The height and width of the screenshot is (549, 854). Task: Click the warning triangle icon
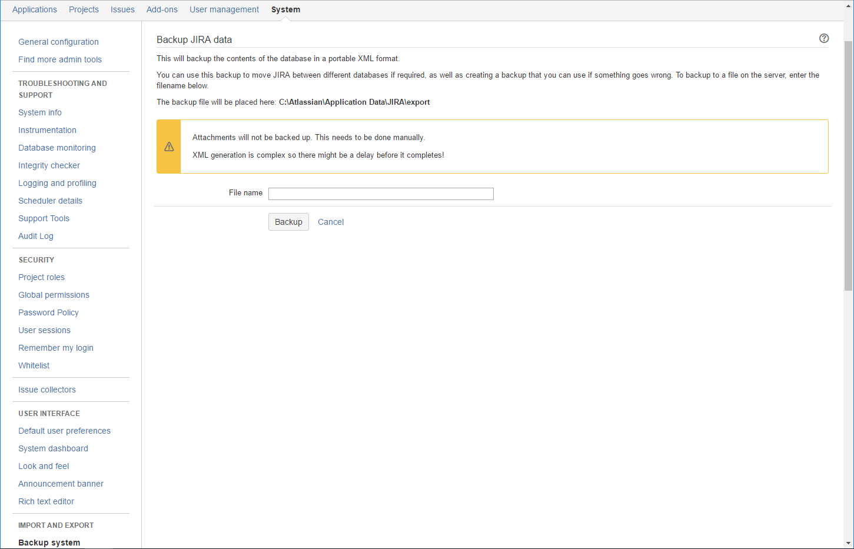[169, 147]
